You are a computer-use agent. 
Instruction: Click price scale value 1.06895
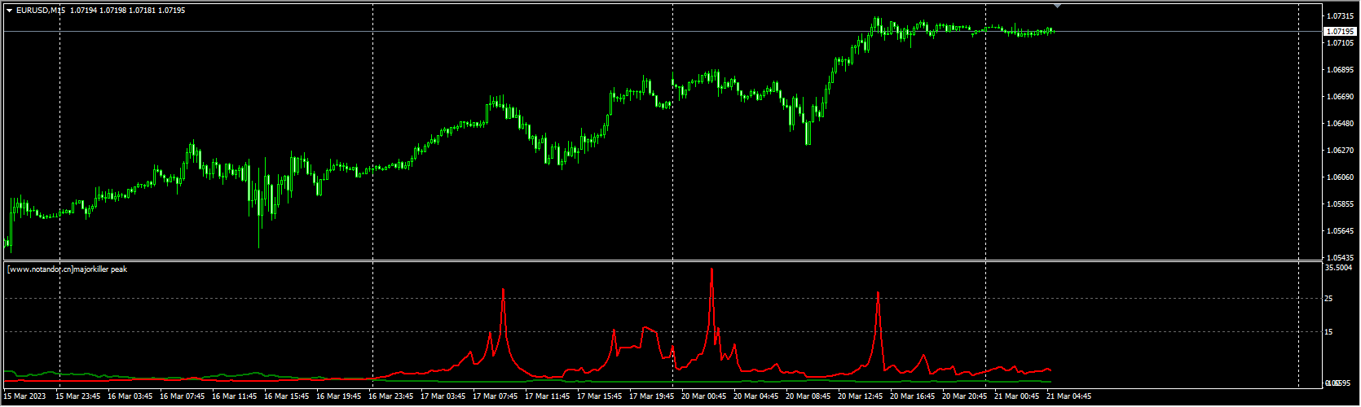coord(1340,70)
